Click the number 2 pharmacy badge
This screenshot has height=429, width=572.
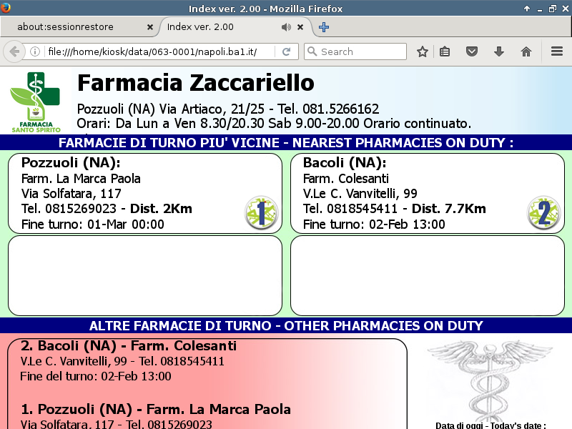pyautogui.click(x=543, y=213)
